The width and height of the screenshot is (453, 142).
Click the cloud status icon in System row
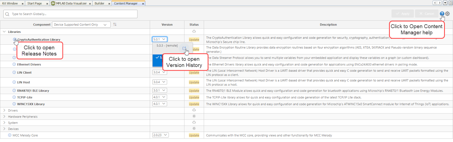tap(194, 123)
